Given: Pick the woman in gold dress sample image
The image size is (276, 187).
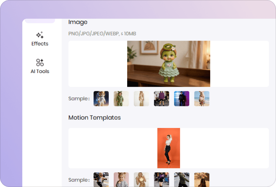Looking at the screenshot, I should (142, 98).
